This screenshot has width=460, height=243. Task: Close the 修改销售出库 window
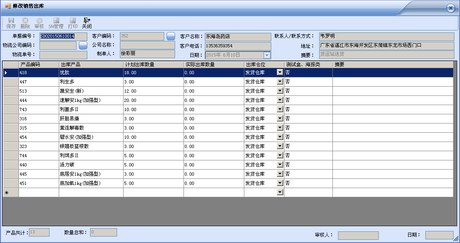pos(450,8)
